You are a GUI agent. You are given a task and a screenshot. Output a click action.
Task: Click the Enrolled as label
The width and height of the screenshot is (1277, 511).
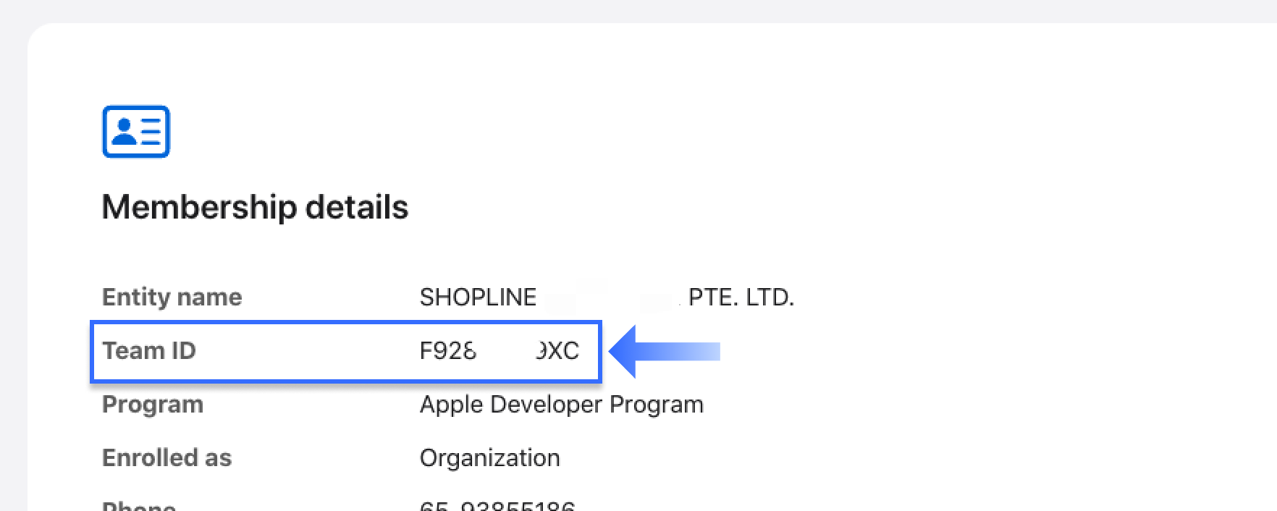point(167,457)
